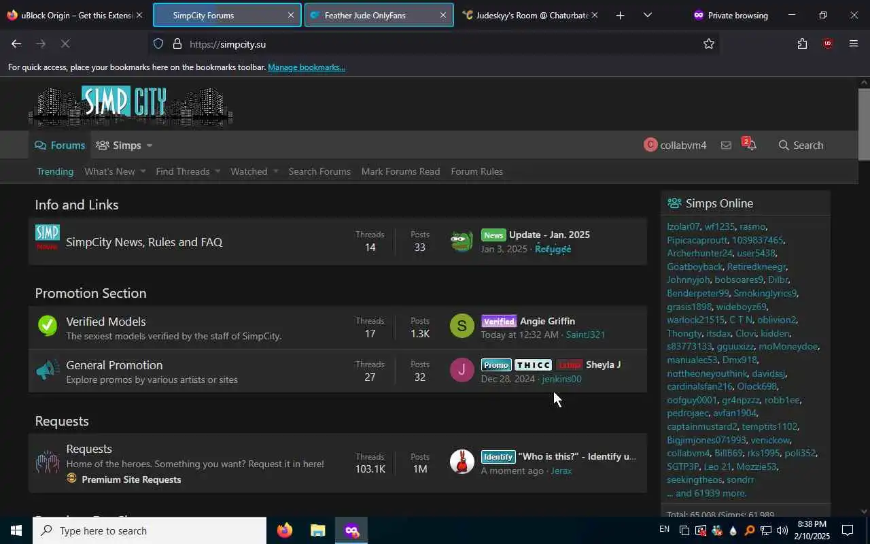
Task: Open Premium Site Requests subforum
Action: click(131, 479)
